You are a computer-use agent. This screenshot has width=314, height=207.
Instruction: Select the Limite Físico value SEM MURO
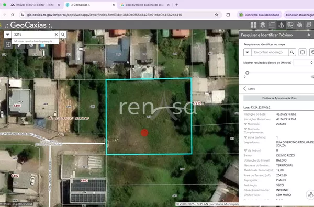[x=284, y=195]
